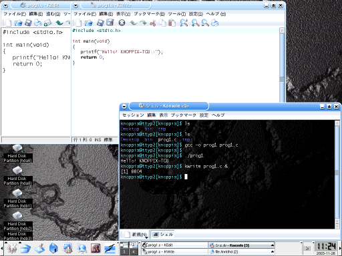Switch to virtual desktop 3 in pager
The height and width of the screenshot is (256, 342).
click(x=124, y=251)
